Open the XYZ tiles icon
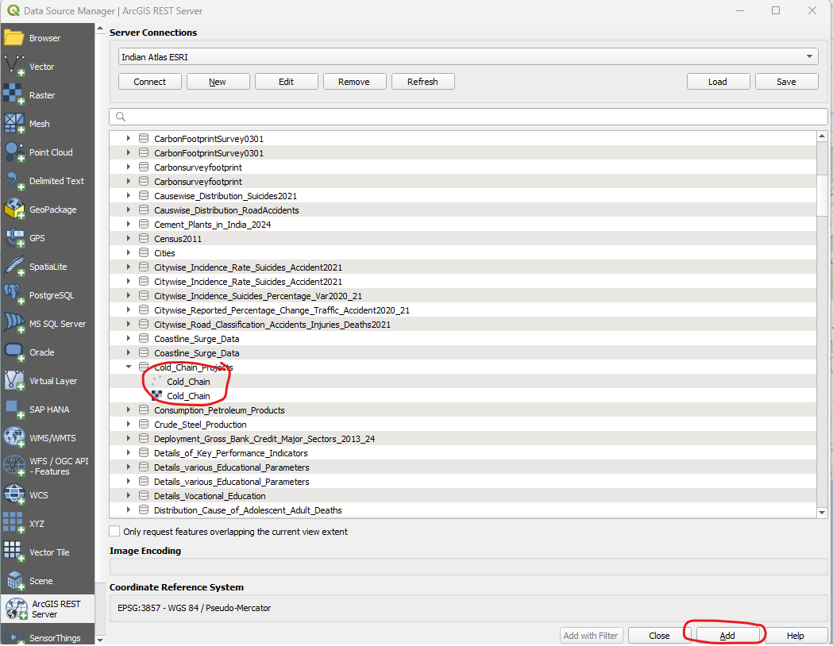 pyautogui.click(x=14, y=524)
